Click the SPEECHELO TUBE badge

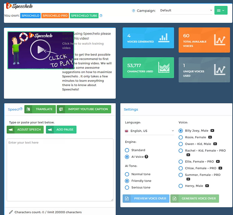84,16
